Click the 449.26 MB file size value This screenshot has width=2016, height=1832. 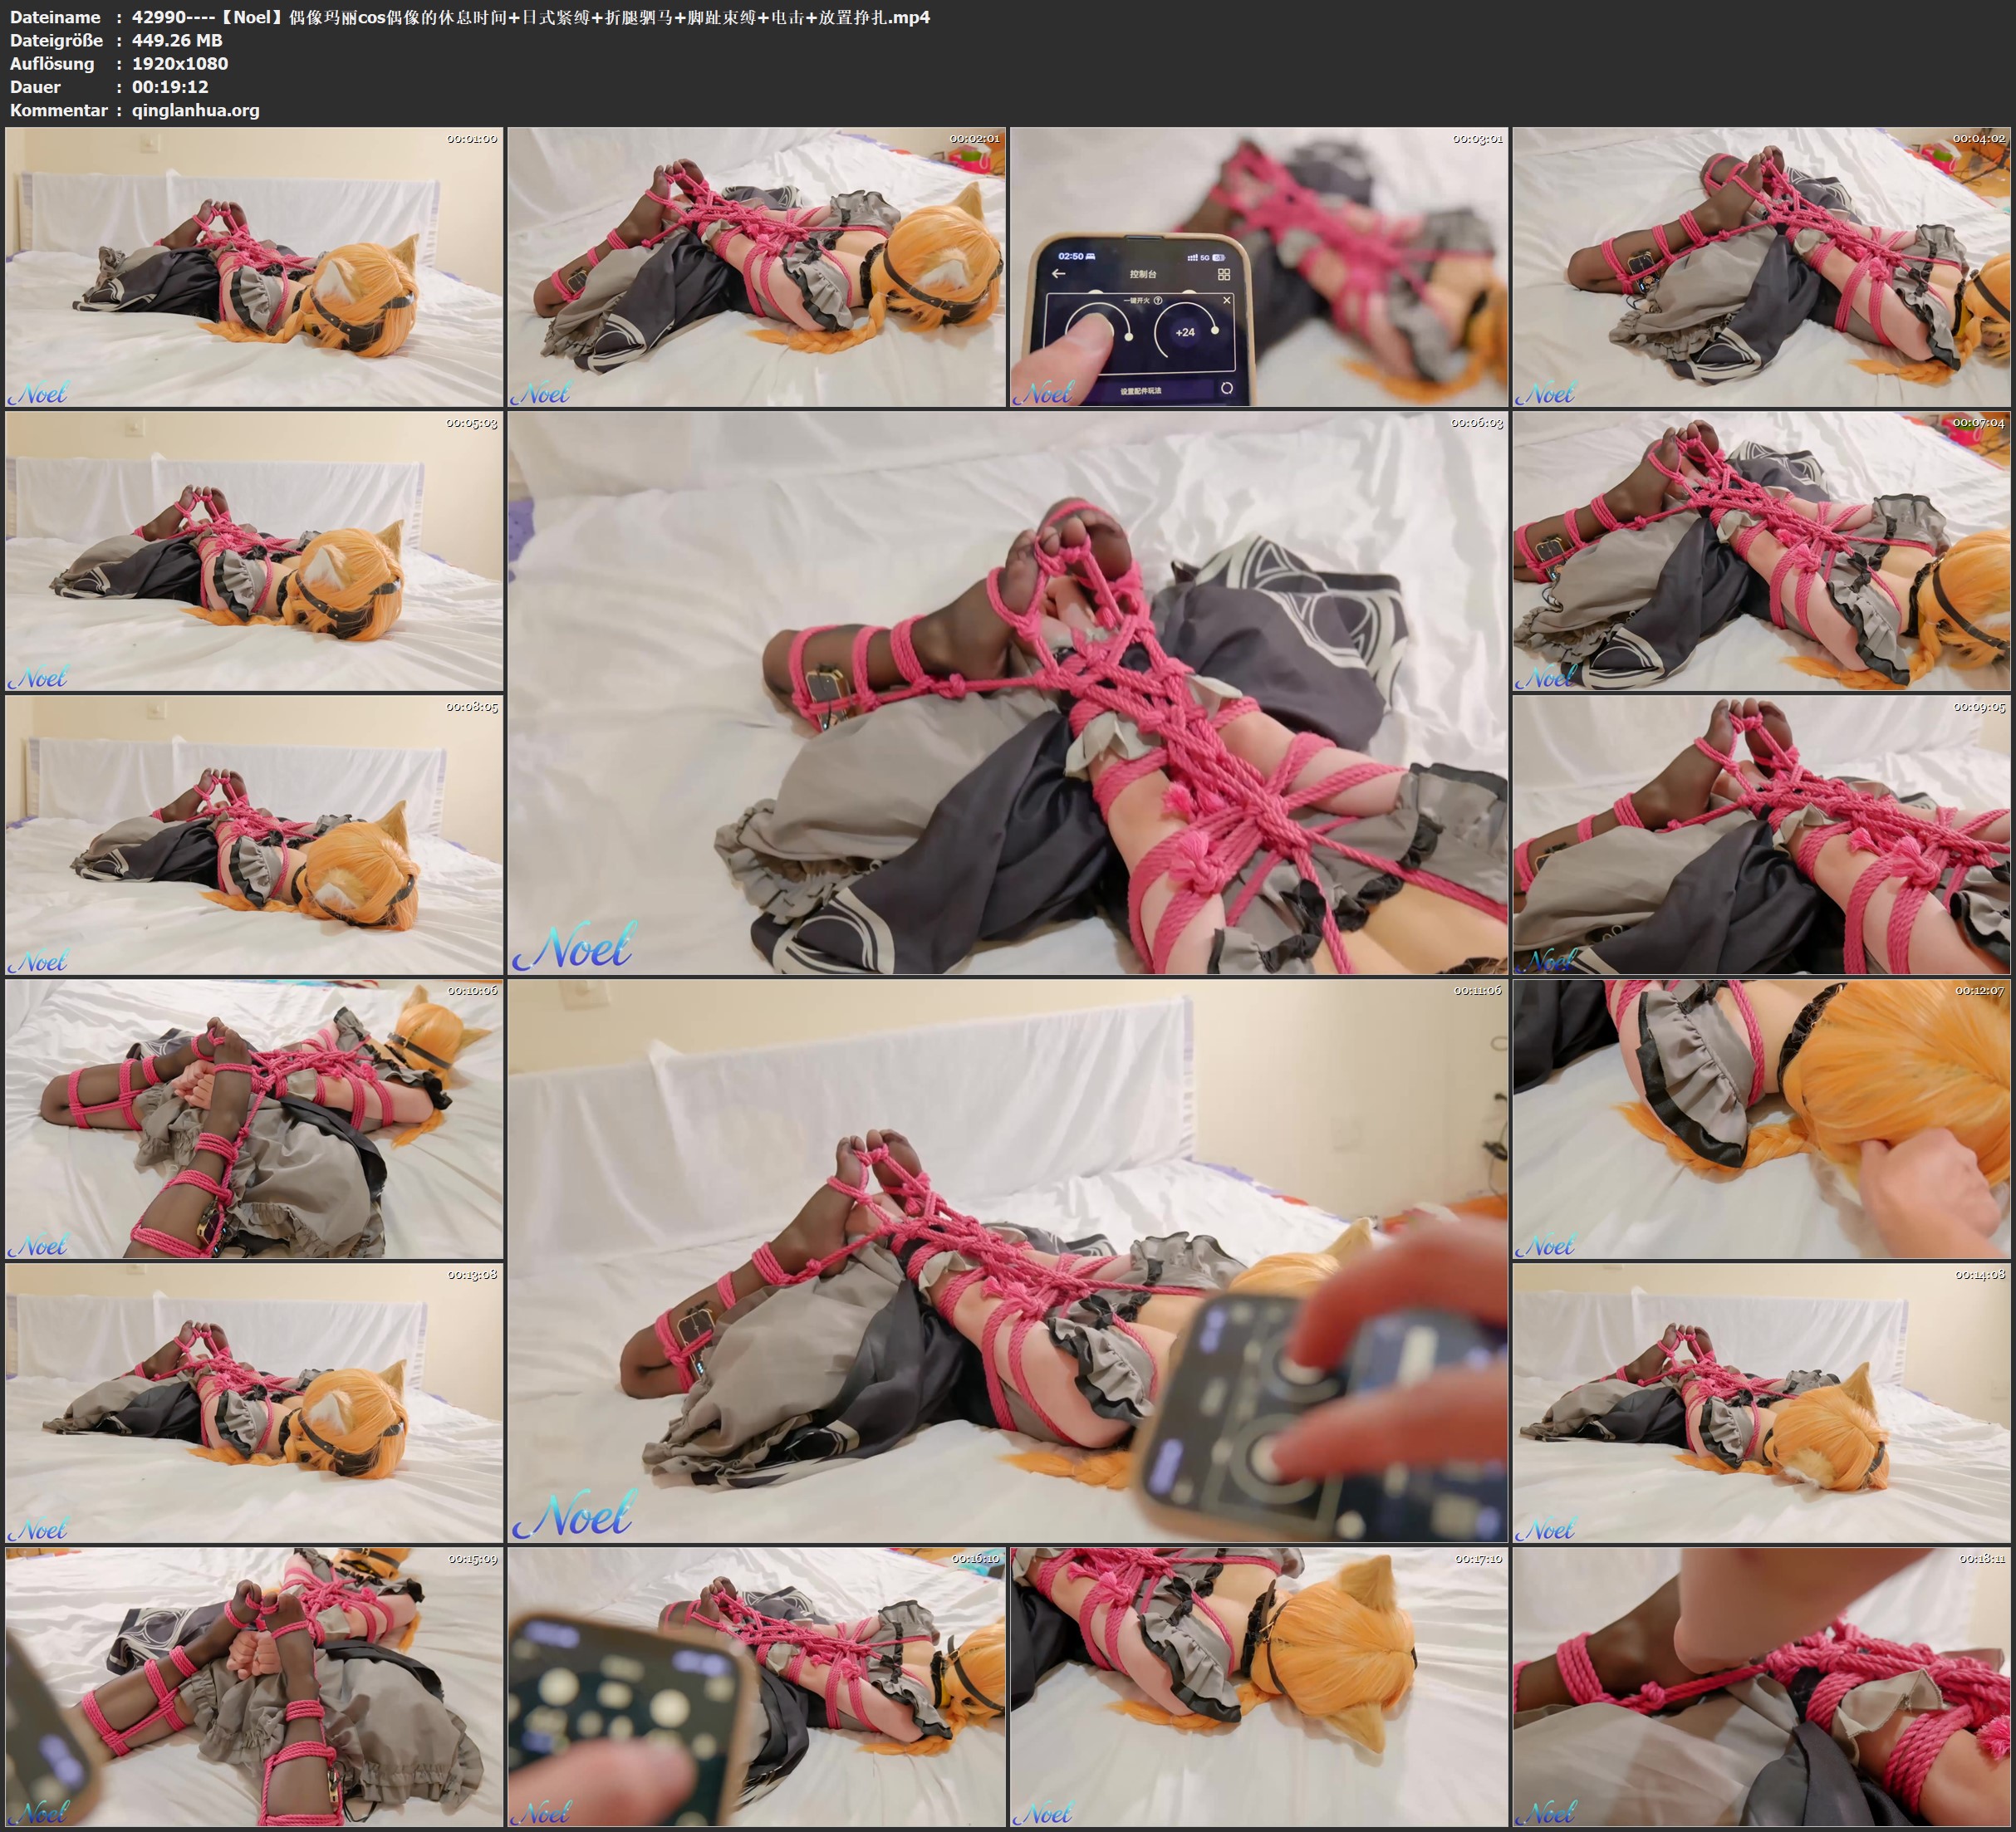[177, 40]
